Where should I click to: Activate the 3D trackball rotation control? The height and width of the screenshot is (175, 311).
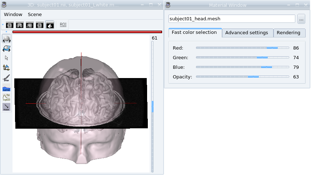(x=6, y=39)
